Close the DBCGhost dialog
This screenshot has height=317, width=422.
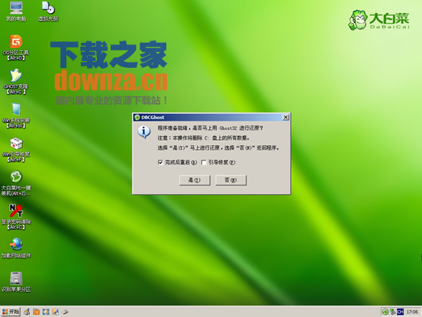[x=285, y=117]
